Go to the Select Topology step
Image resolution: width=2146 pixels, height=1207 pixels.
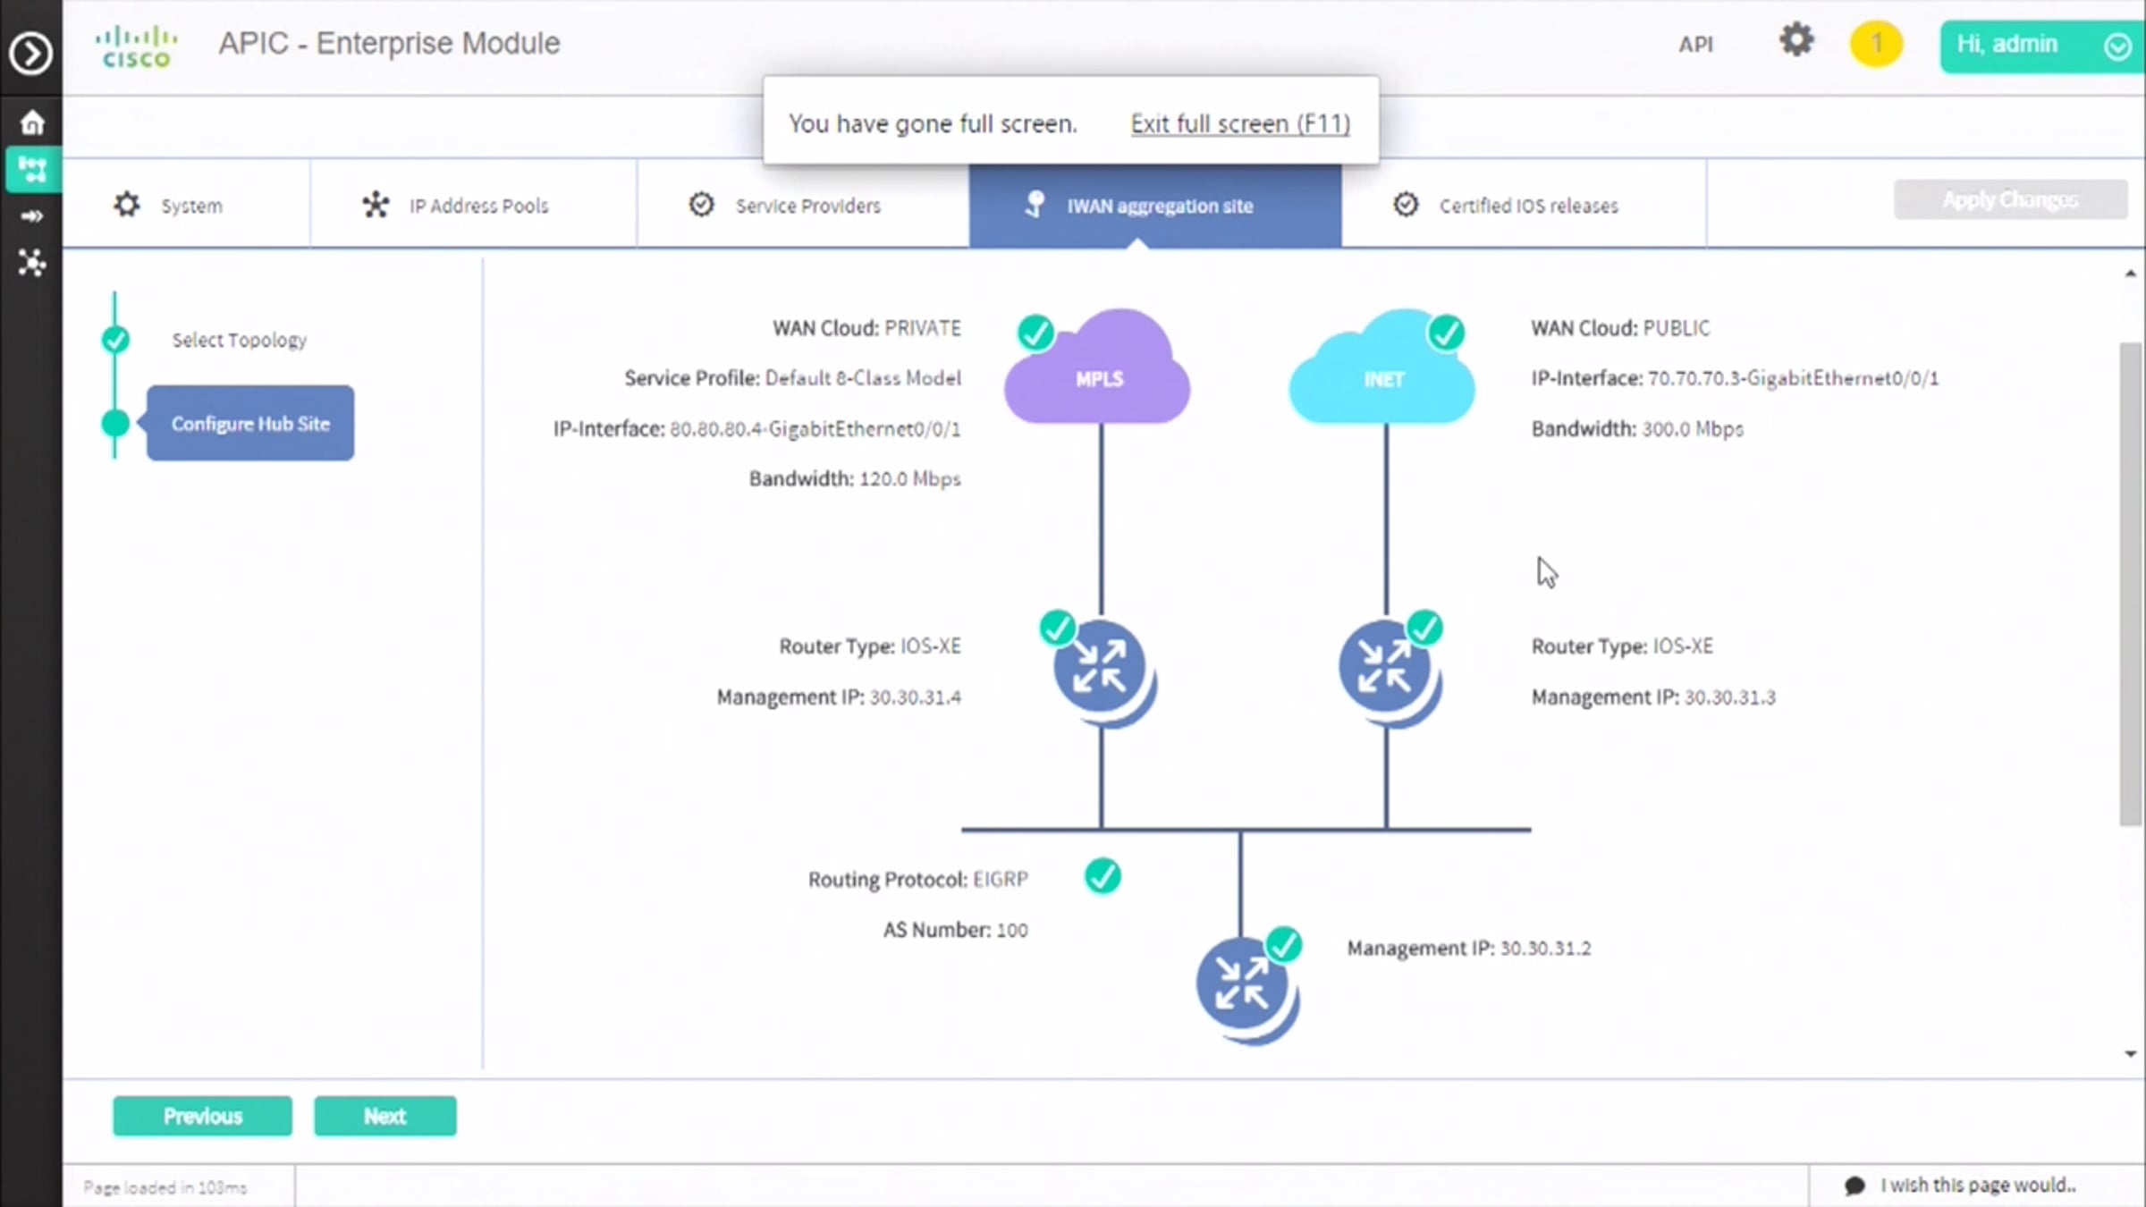(x=239, y=340)
